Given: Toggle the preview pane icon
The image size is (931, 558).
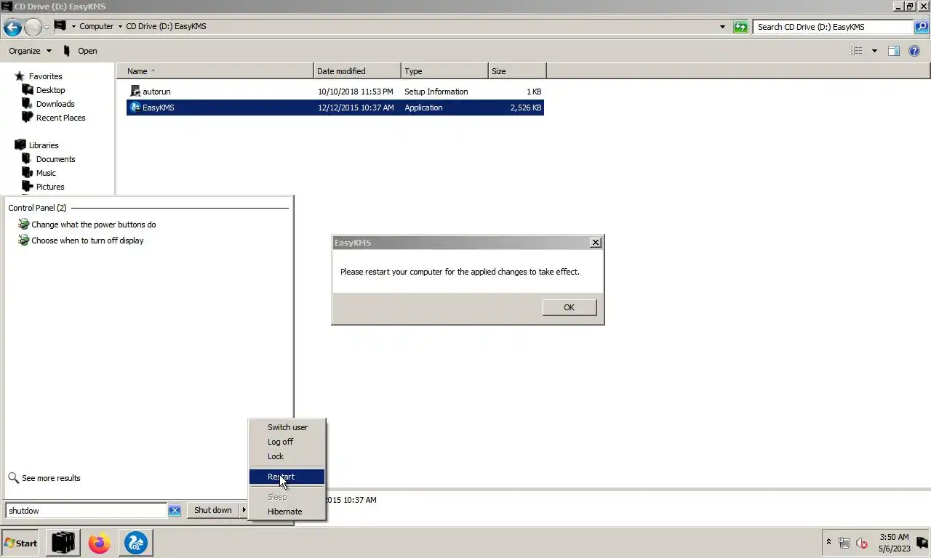Looking at the screenshot, I should [x=894, y=51].
